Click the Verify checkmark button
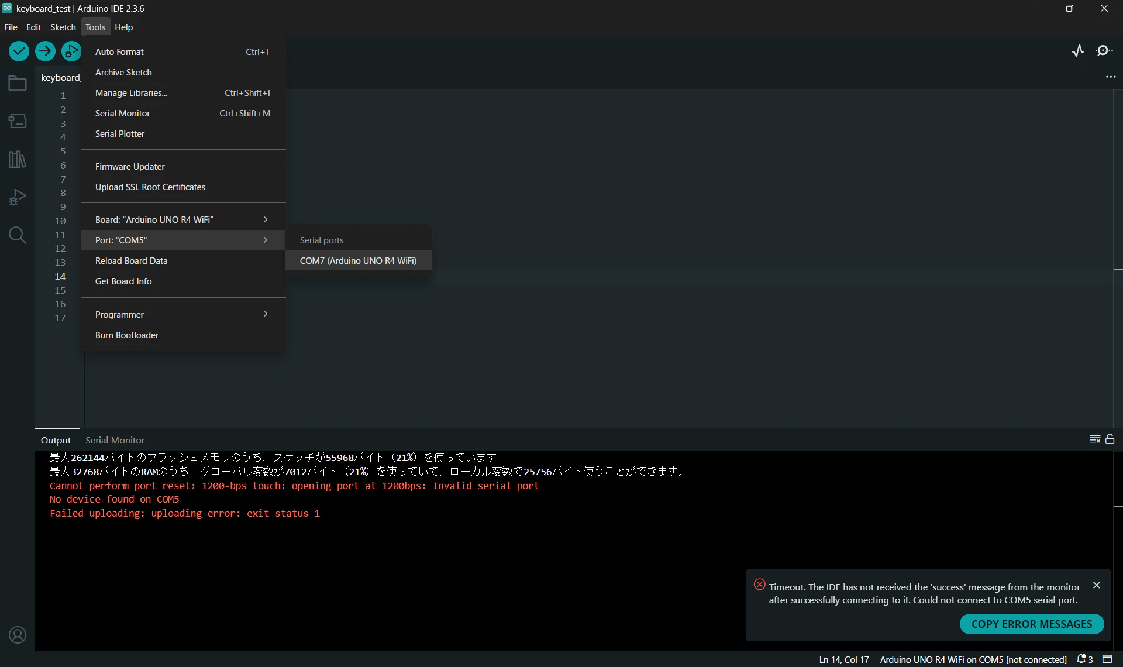Viewport: 1123px width, 667px height. click(19, 51)
